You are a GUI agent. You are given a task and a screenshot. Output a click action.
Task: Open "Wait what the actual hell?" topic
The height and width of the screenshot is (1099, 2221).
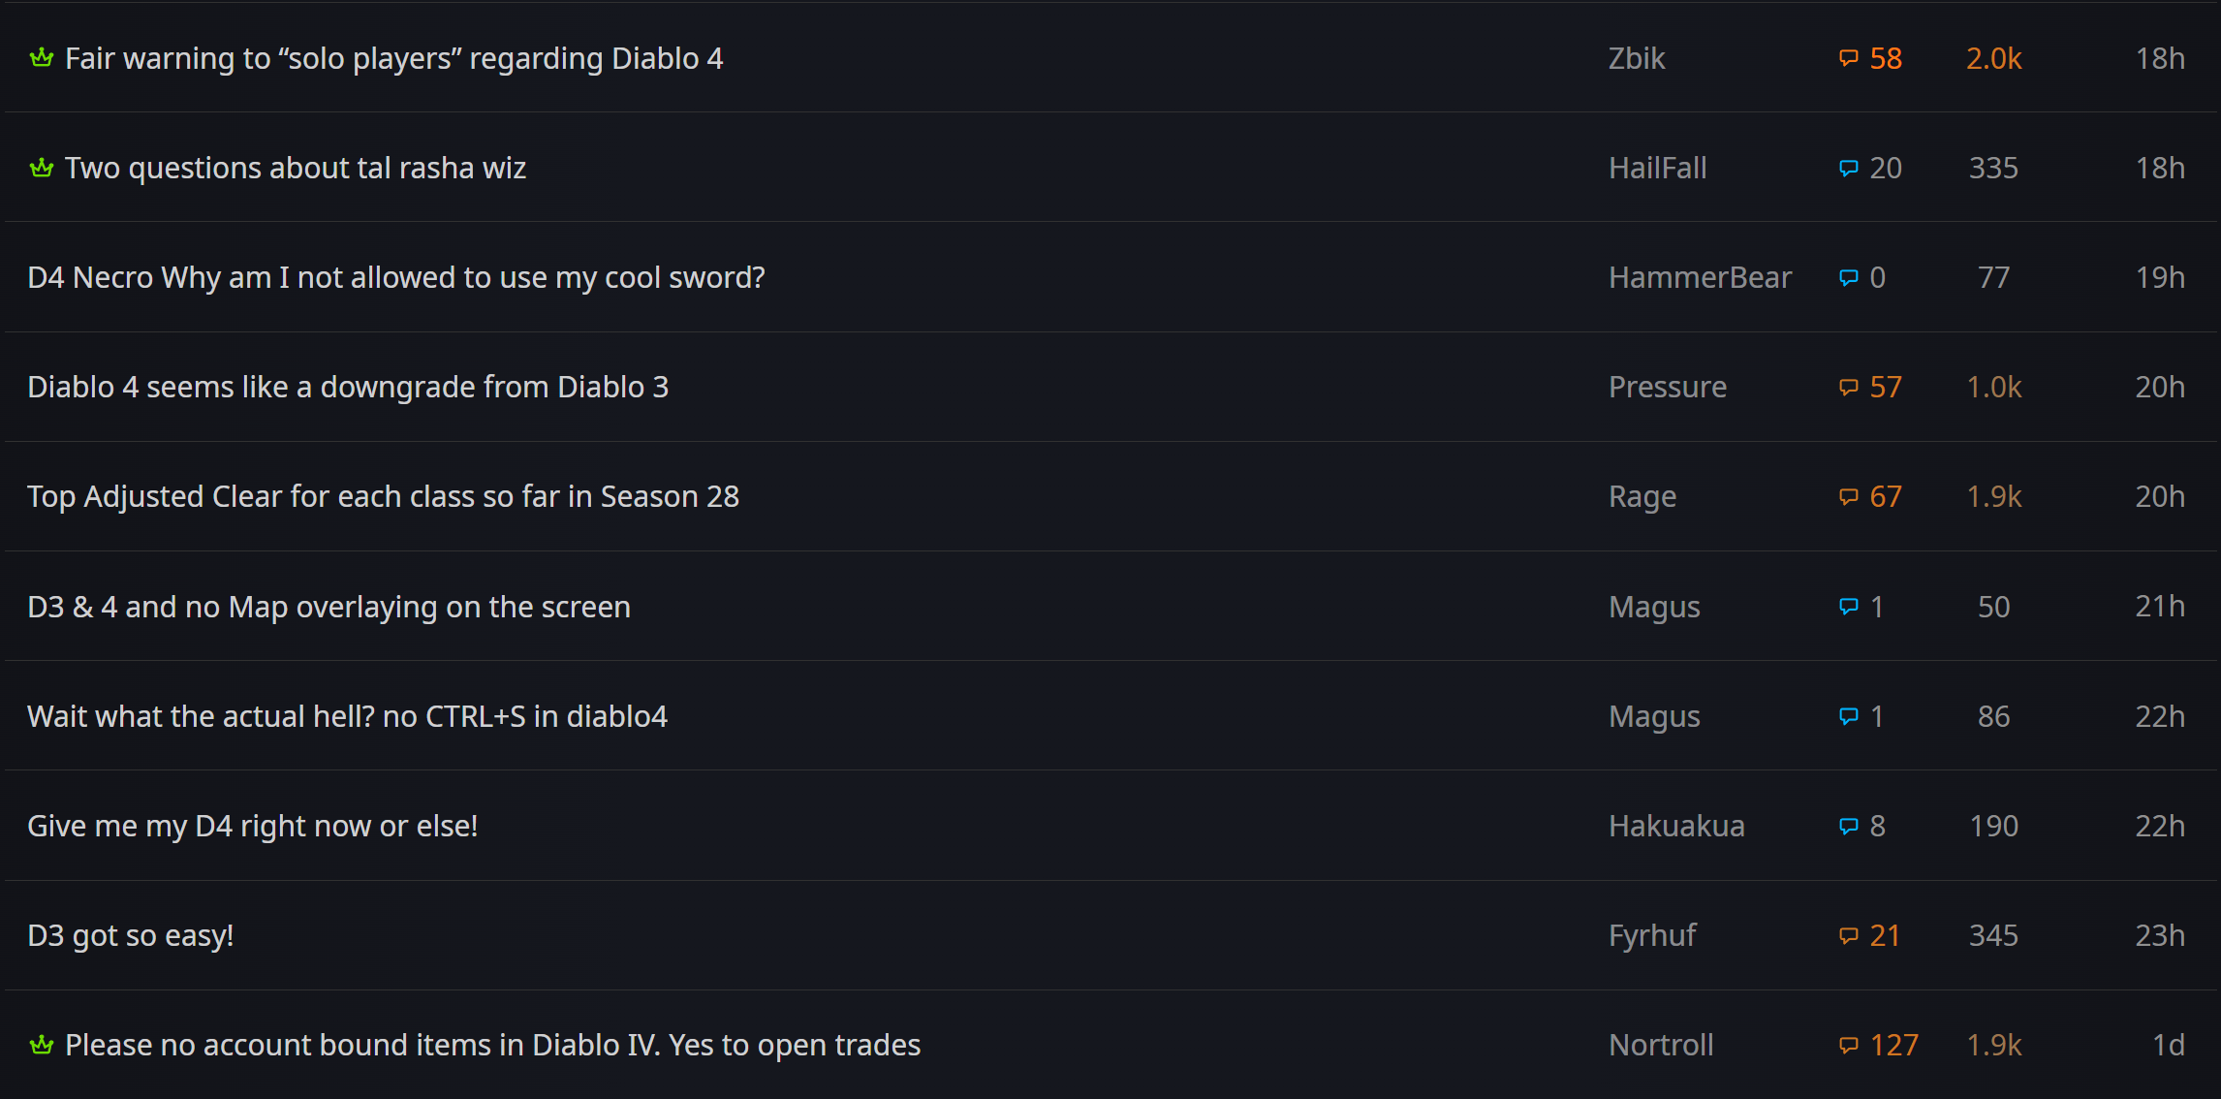347,716
